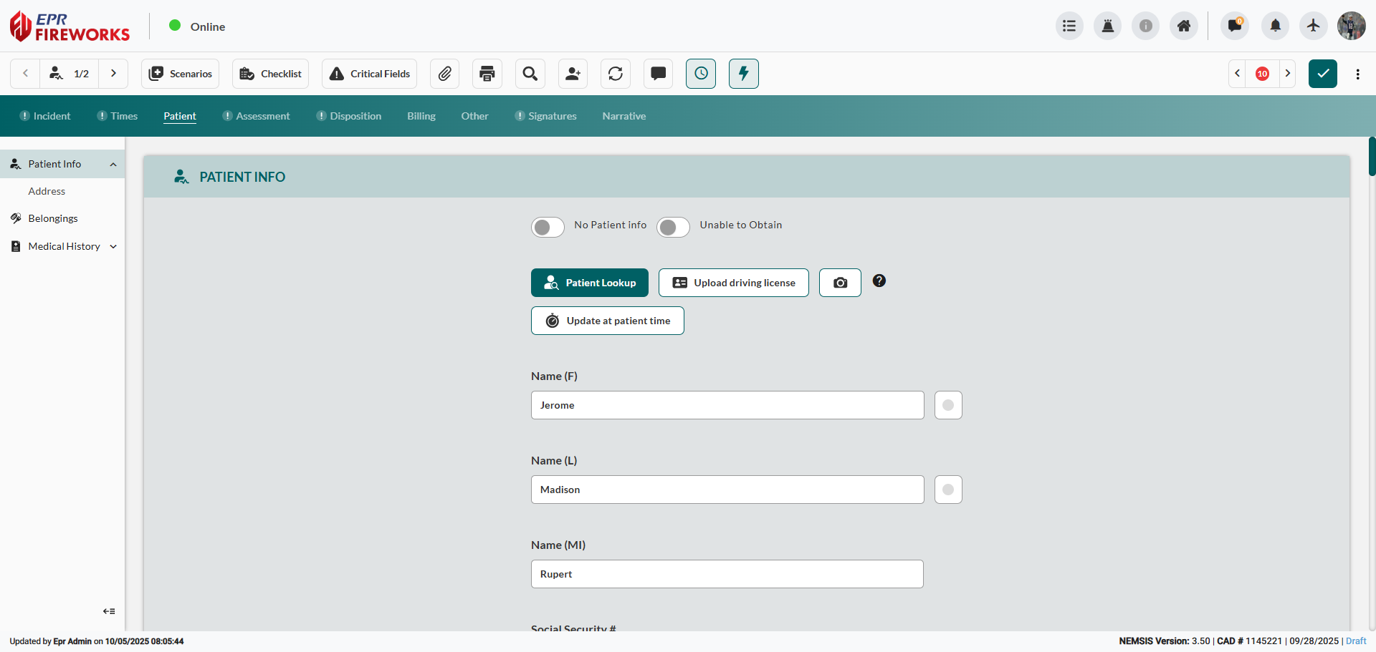Click the lightning bolt quick action icon
Image resolution: width=1376 pixels, height=652 pixels.
click(x=743, y=74)
